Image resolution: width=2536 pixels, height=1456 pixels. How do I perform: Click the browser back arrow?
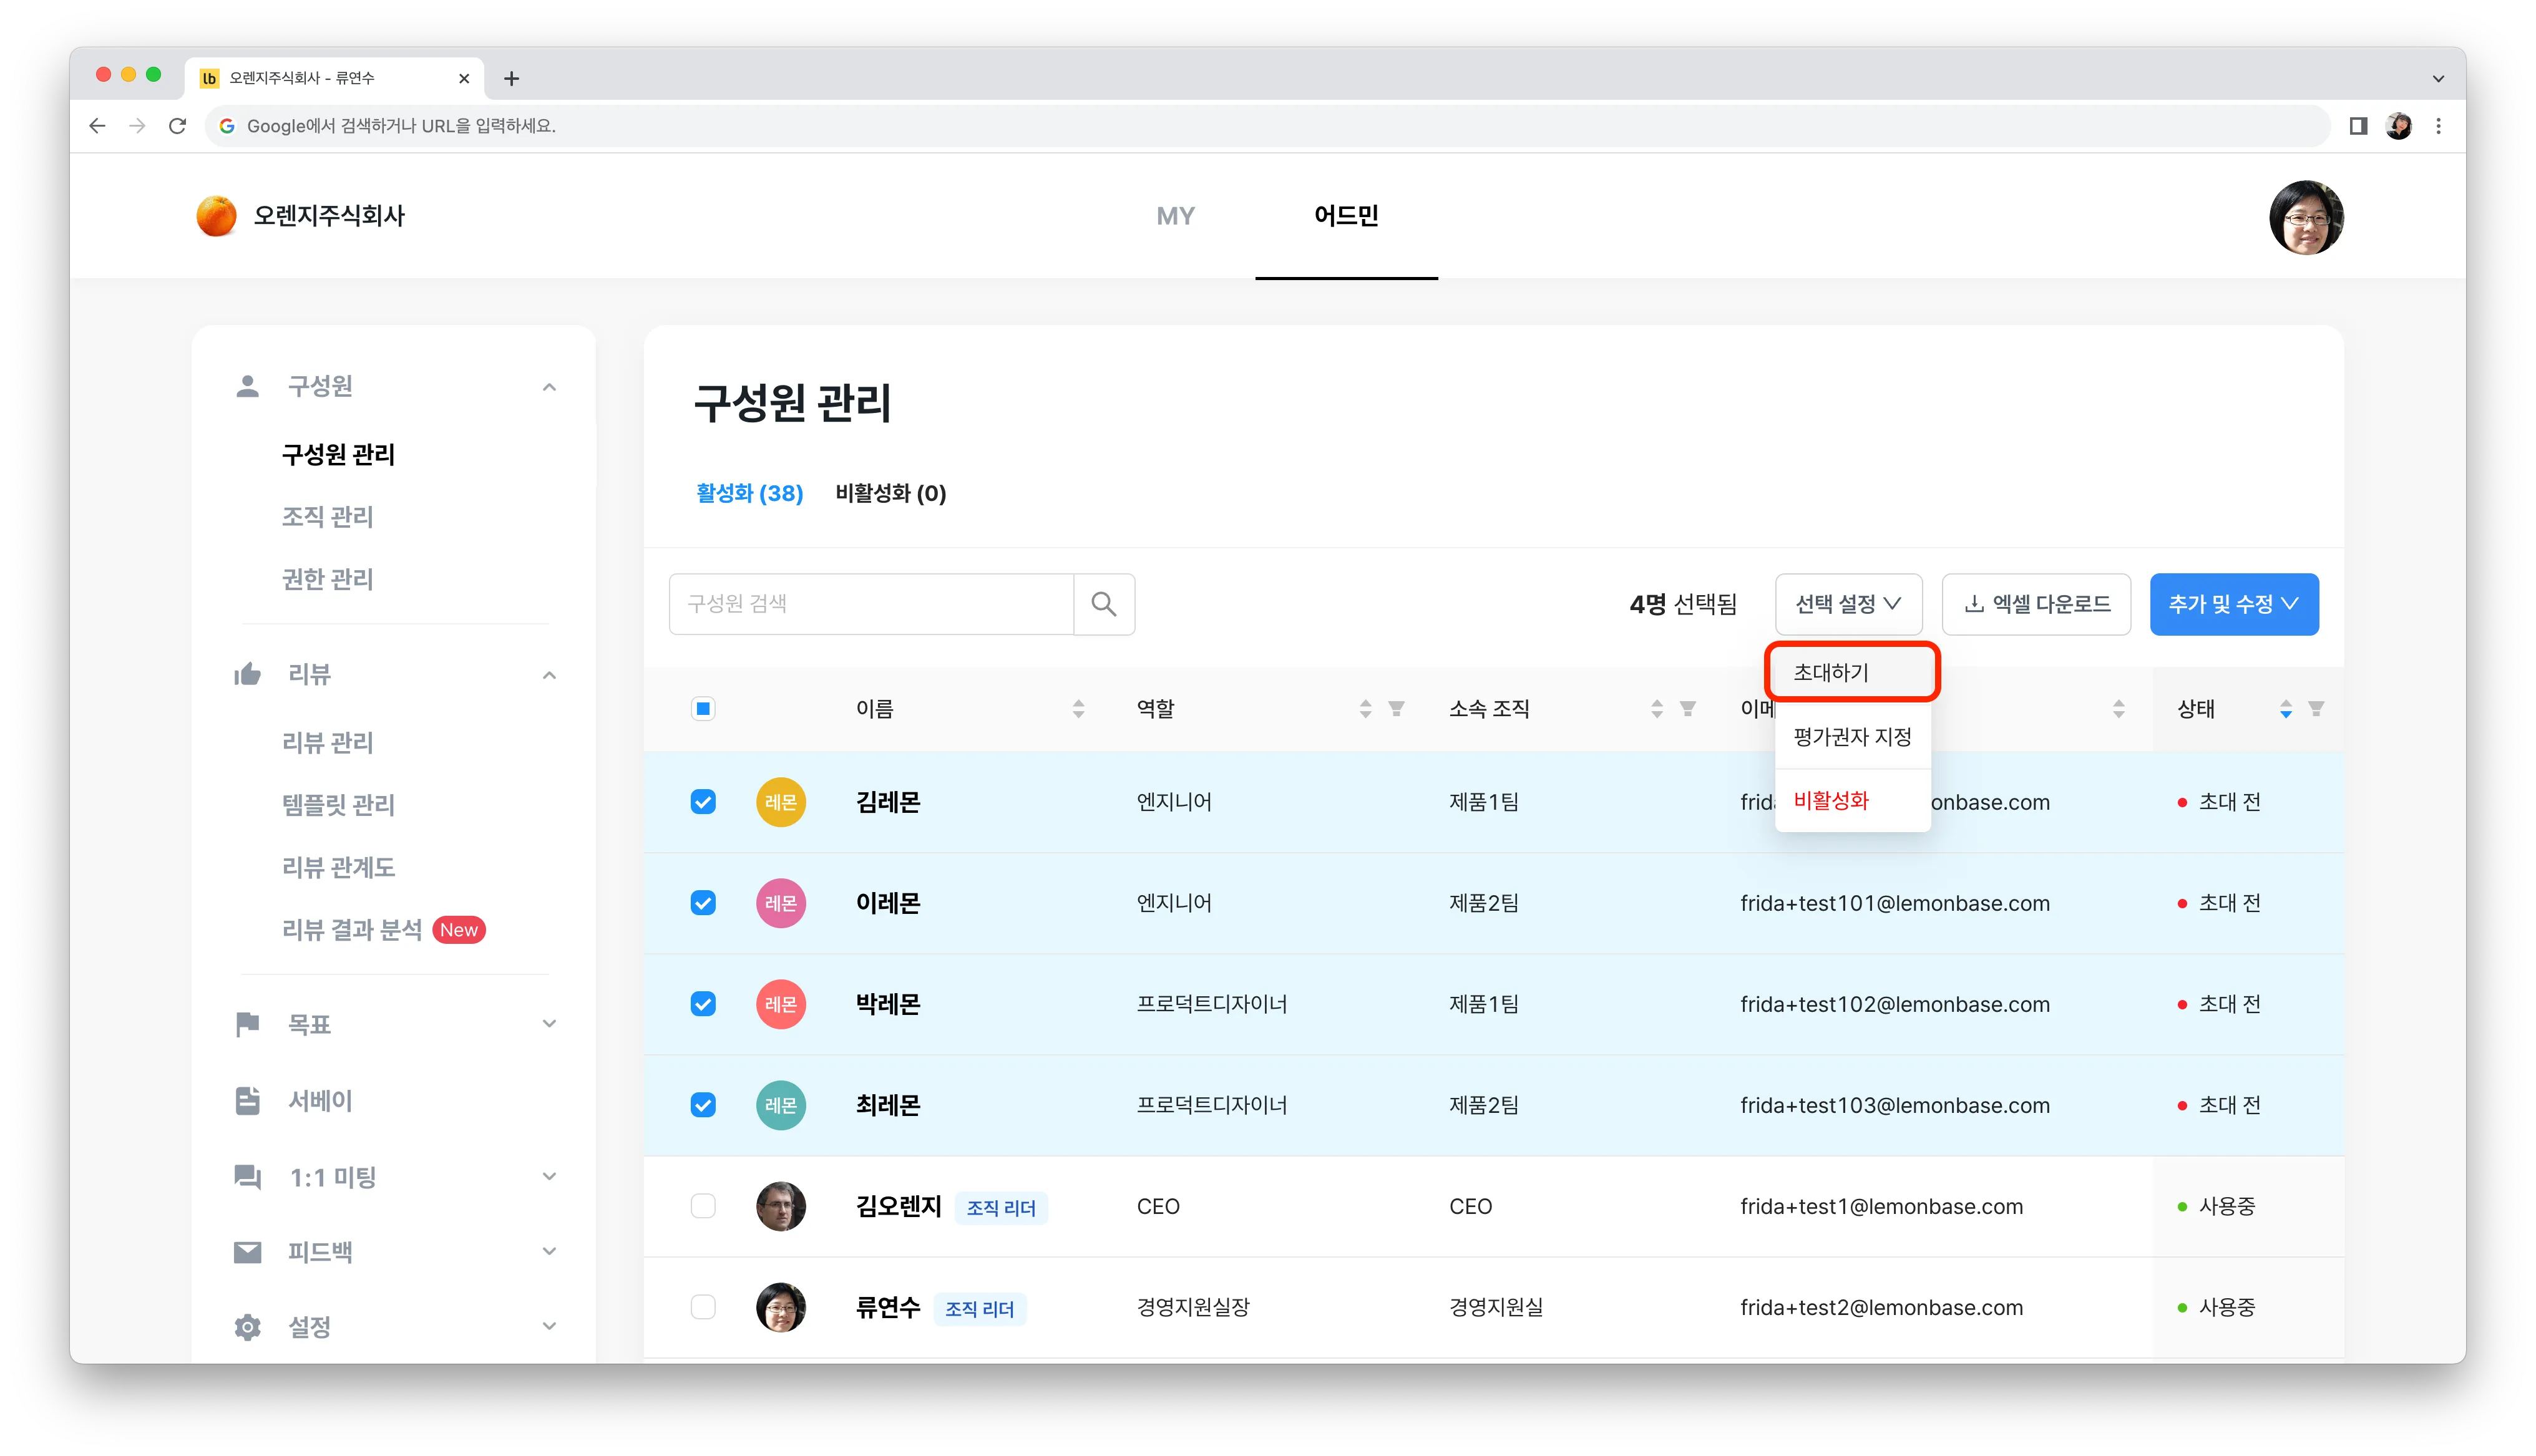coord(97,126)
